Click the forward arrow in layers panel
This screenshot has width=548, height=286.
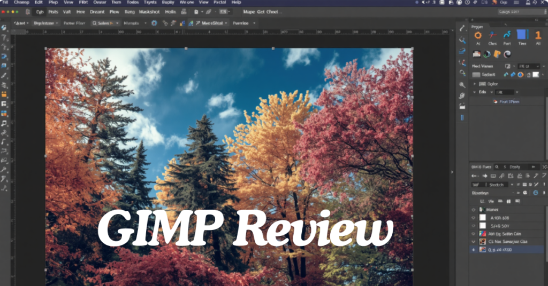point(485,176)
